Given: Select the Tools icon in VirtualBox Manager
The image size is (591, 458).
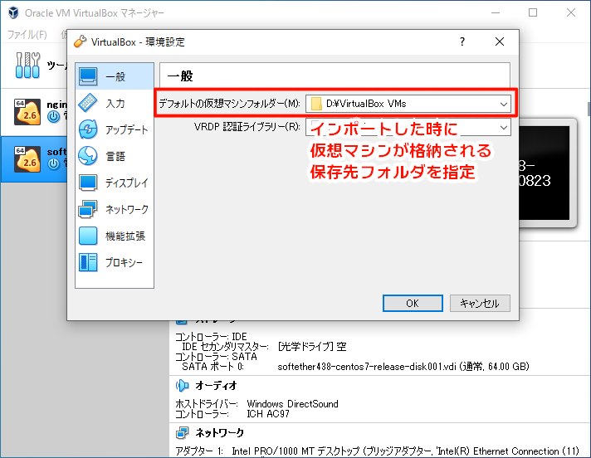Looking at the screenshot, I should [27, 66].
